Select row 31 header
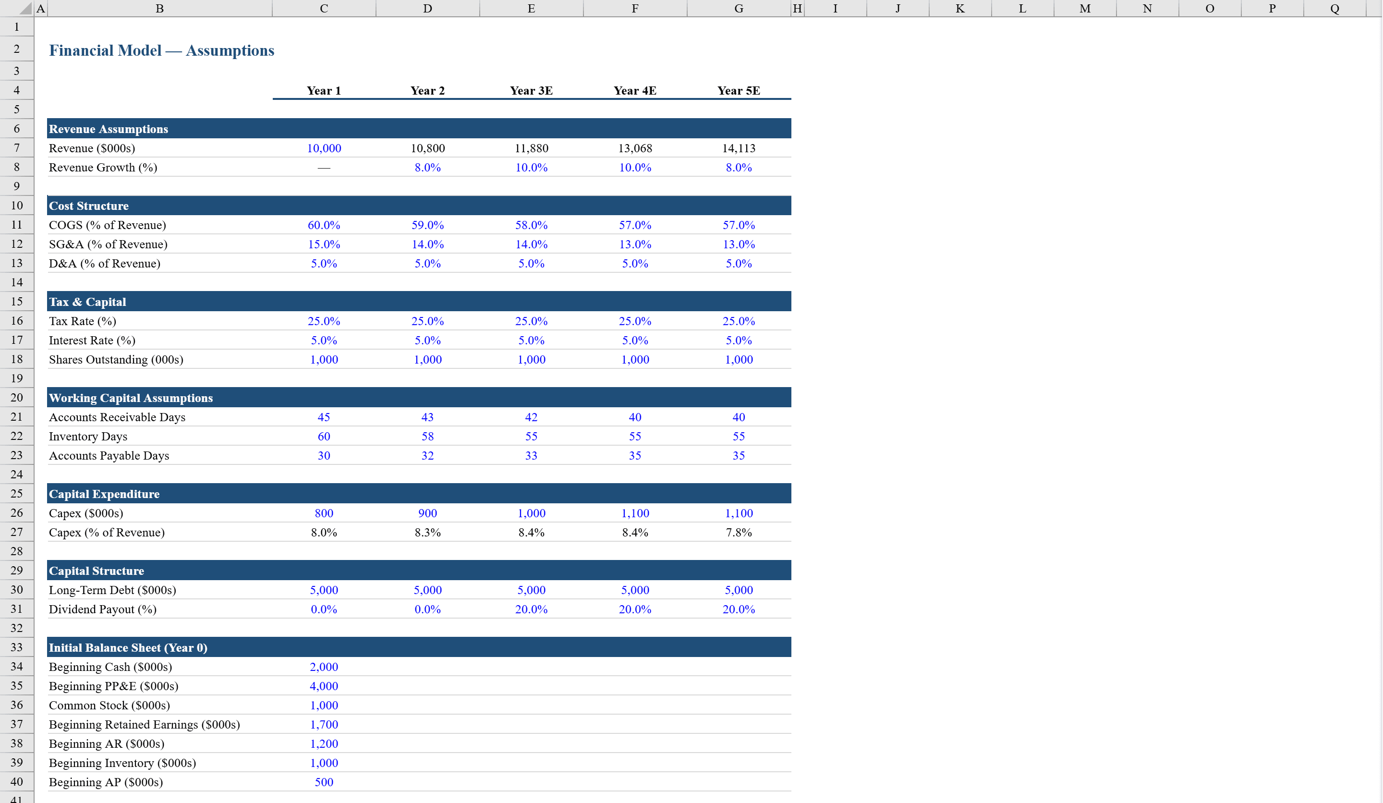 click(x=16, y=608)
